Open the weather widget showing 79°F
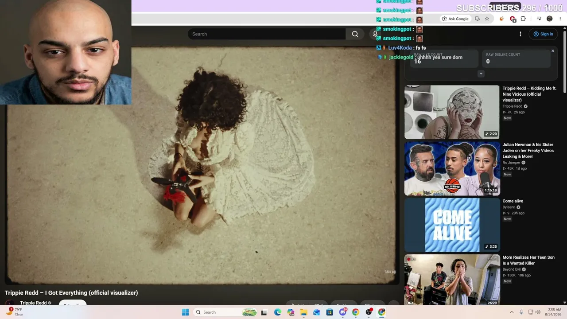The width and height of the screenshot is (567, 319). pyautogui.click(x=15, y=312)
